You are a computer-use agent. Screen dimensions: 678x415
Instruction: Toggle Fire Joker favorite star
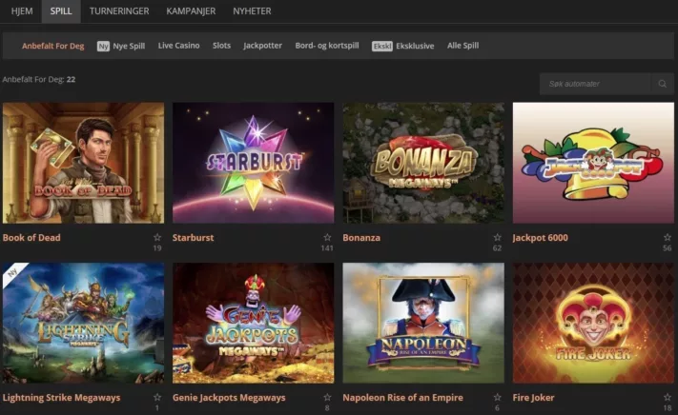668,397
